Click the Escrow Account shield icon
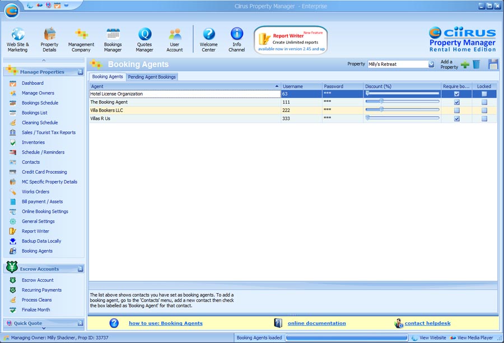This screenshot has height=343, width=504. coord(13,280)
